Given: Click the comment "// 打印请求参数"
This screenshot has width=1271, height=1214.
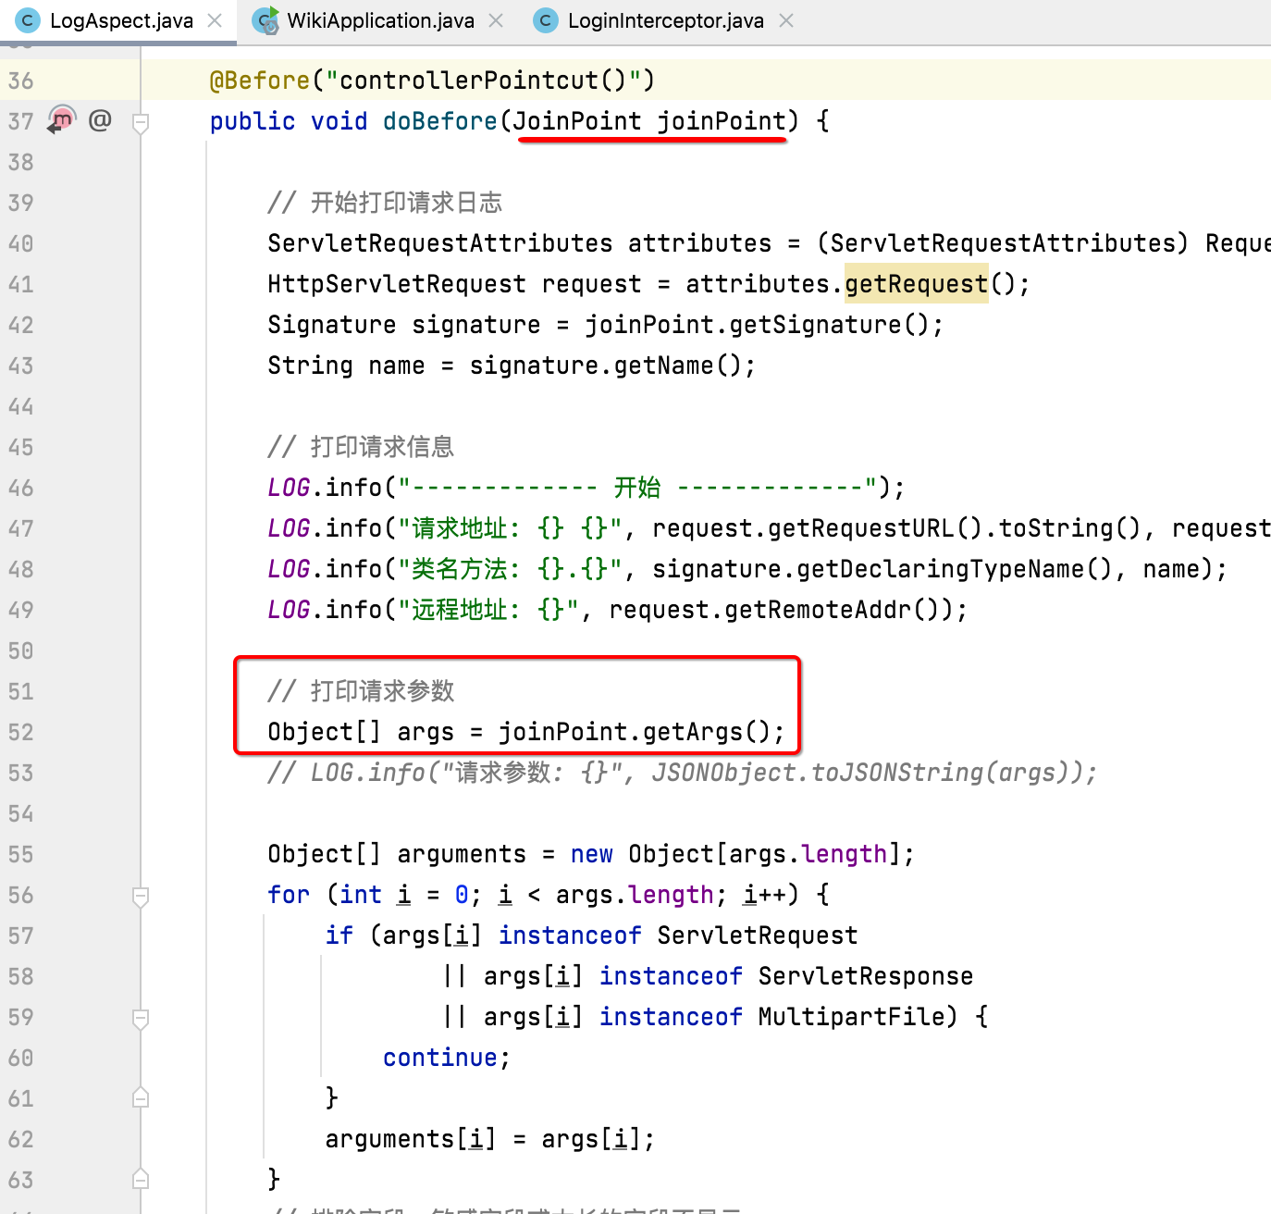Looking at the screenshot, I should [x=361, y=691].
